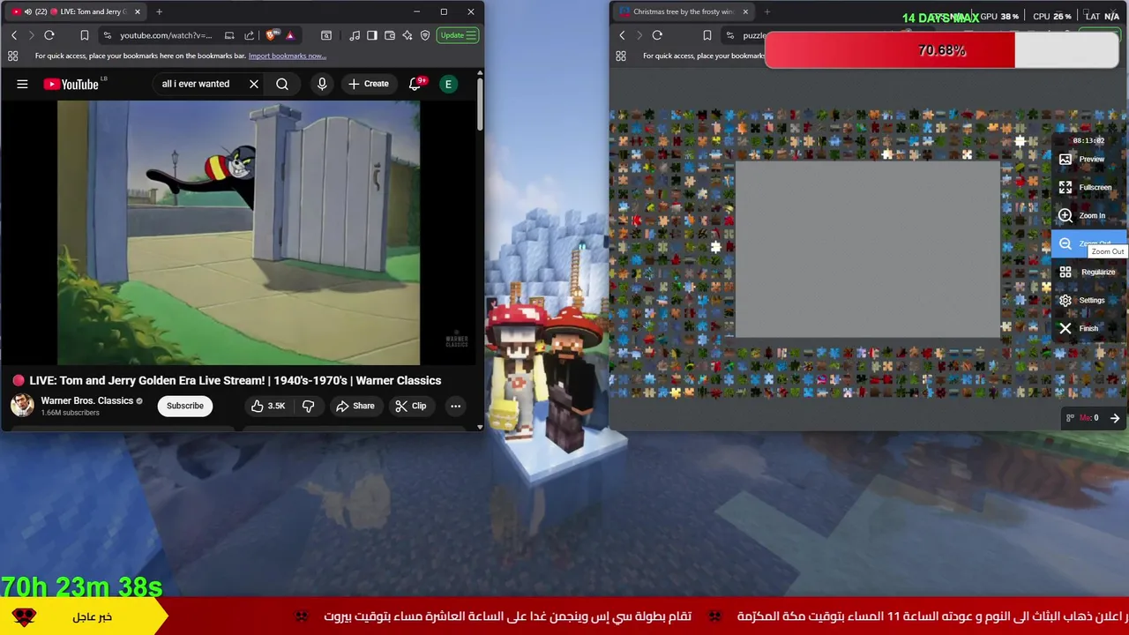
Task: Open new tab in YouTube window
Action: pyautogui.click(x=159, y=11)
